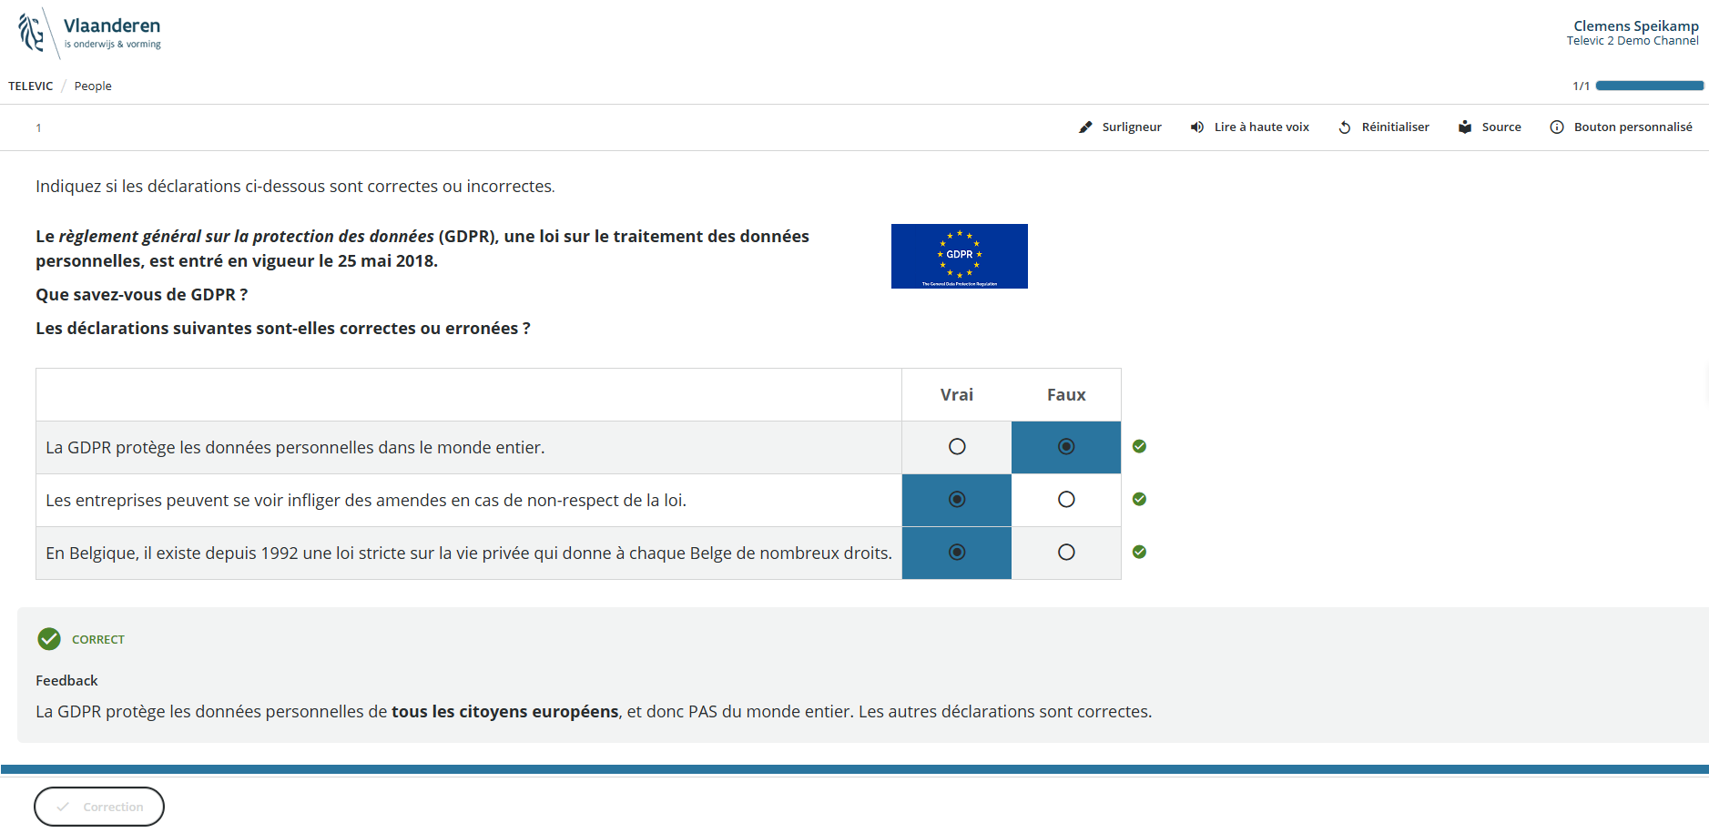Select Faux for the company fines statement
Image resolution: width=1709 pixels, height=833 pixels.
click(1066, 500)
